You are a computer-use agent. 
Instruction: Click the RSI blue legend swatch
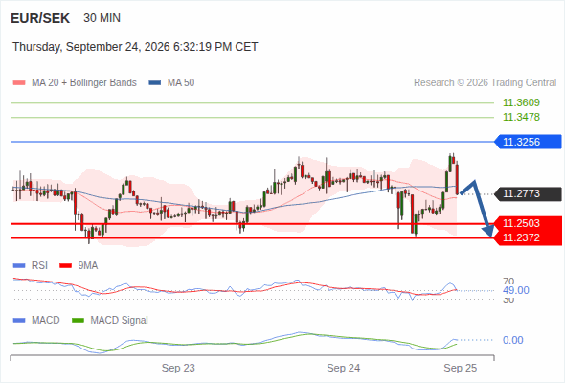(x=19, y=266)
